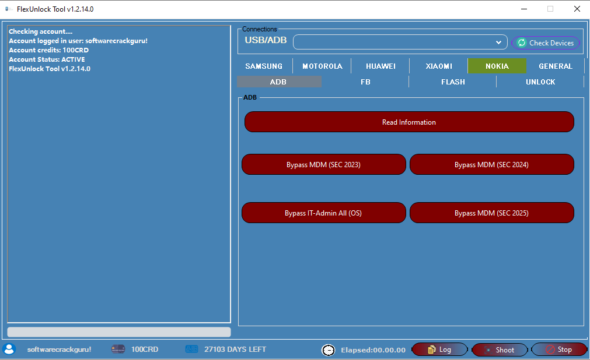Image resolution: width=590 pixels, height=360 pixels.
Task: Switch to the SAMSUNG tab
Action: click(x=263, y=66)
